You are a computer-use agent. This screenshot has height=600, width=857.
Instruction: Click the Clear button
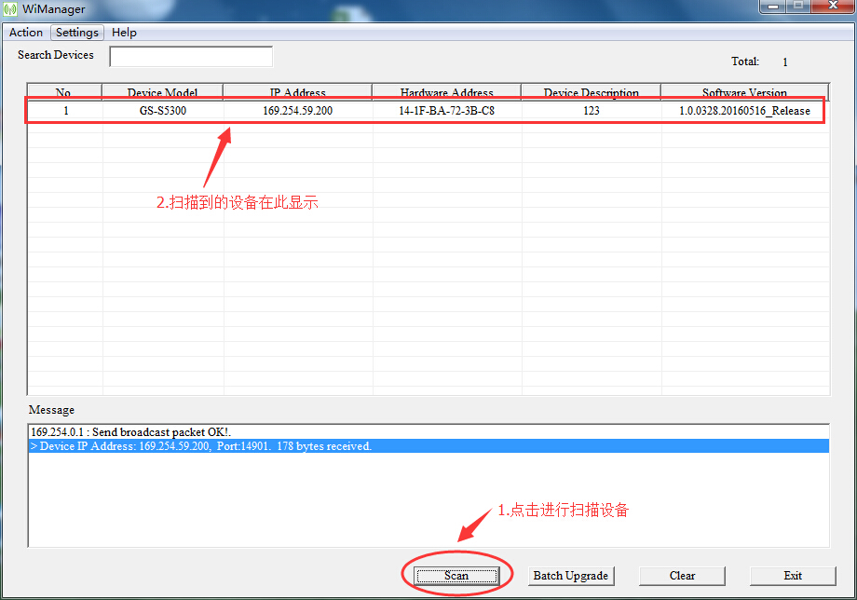[x=682, y=576]
